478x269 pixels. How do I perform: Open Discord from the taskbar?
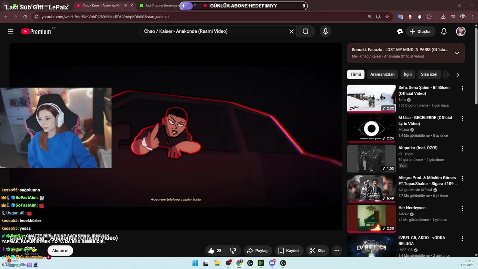point(272,263)
